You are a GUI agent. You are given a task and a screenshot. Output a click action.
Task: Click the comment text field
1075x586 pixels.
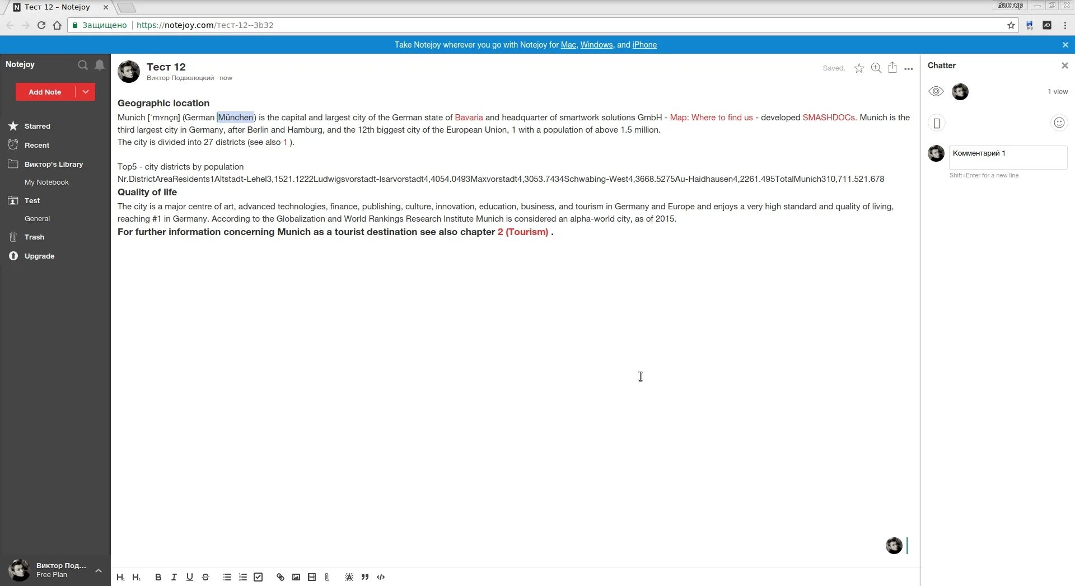coord(1008,157)
